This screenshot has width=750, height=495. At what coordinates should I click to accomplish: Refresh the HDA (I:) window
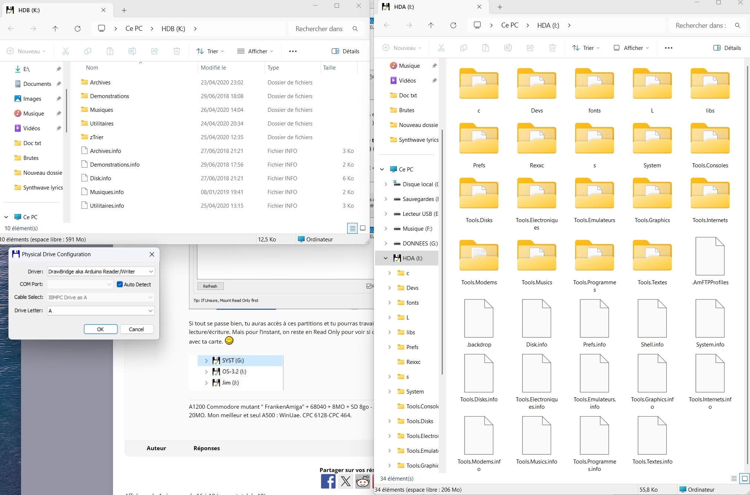point(453,25)
